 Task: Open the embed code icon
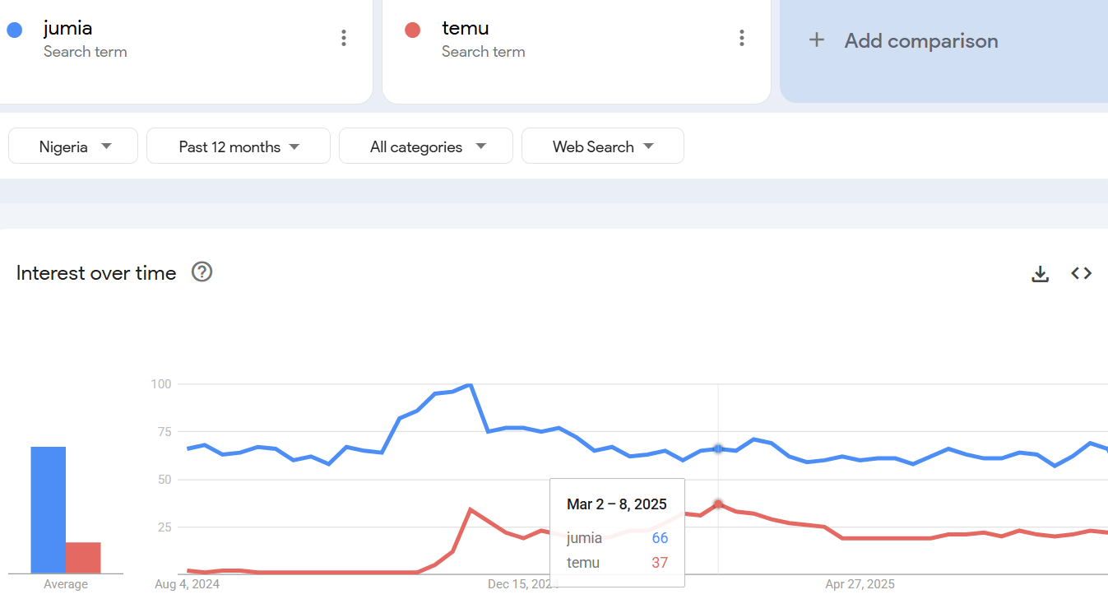tap(1082, 273)
